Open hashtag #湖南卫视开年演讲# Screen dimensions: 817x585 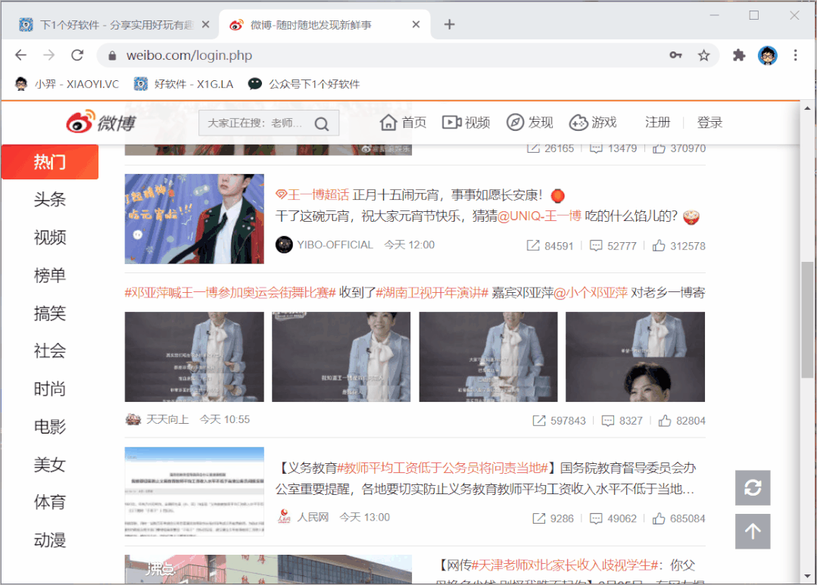click(432, 293)
